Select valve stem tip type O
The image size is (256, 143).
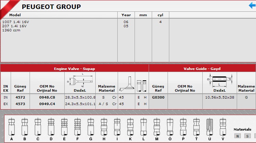coord(169,127)
